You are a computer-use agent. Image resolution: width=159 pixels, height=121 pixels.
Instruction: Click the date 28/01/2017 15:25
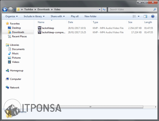coord(77,32)
